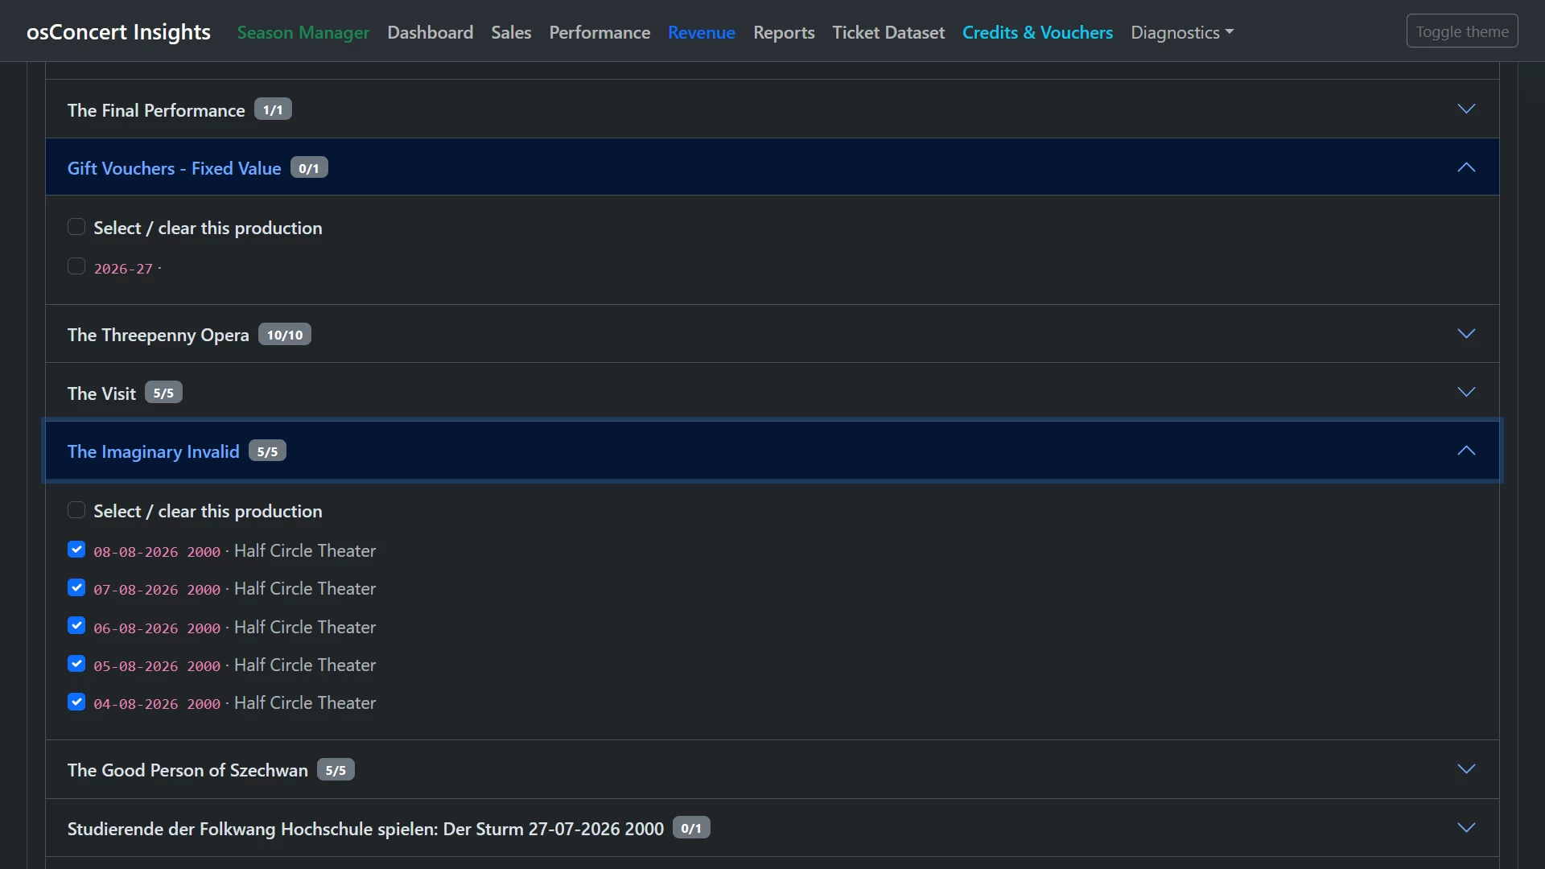Image resolution: width=1545 pixels, height=869 pixels.
Task: Open Credits & Vouchers page
Action: point(1038,32)
